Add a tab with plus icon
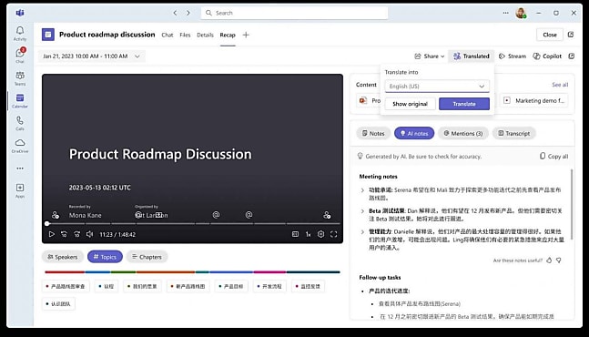 click(246, 35)
